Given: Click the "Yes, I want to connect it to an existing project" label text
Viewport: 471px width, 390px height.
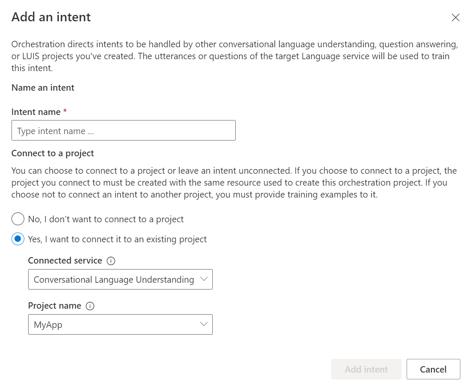Looking at the screenshot, I should pos(117,239).
